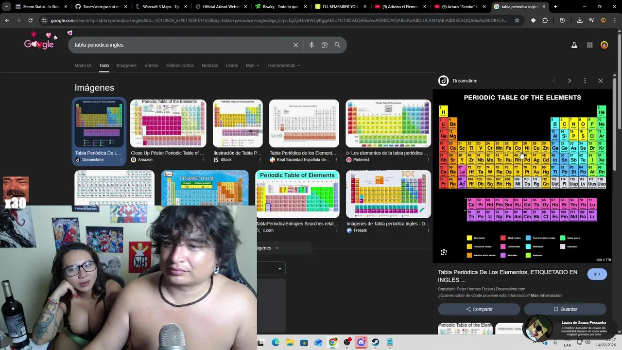The image size is (622, 350).
Task: Search inside image with the Lens icon
Action: tap(444, 252)
